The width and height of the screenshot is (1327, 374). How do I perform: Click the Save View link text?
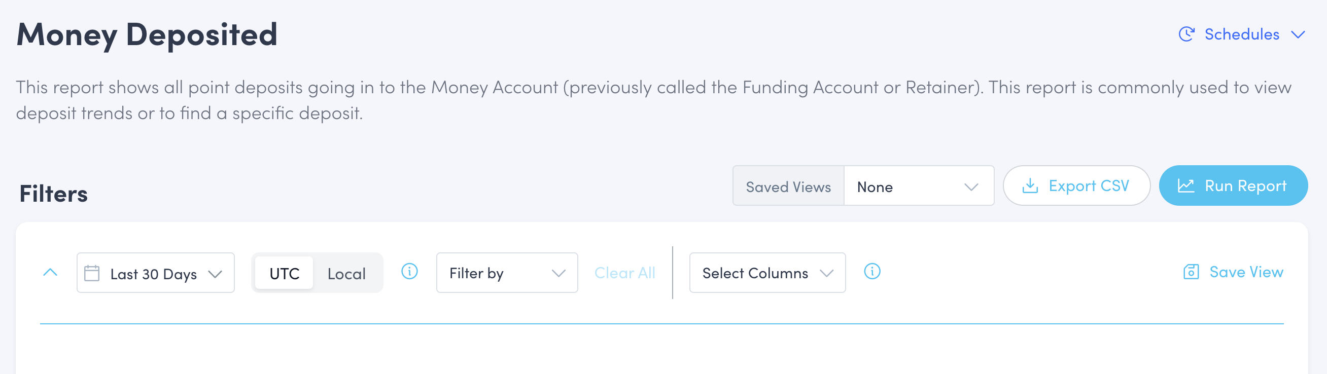pyautogui.click(x=1246, y=272)
